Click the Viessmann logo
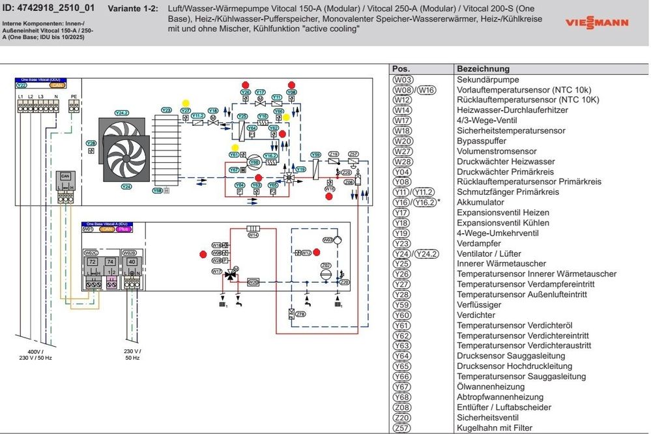Screen dimensions: 651x434 point(596,22)
